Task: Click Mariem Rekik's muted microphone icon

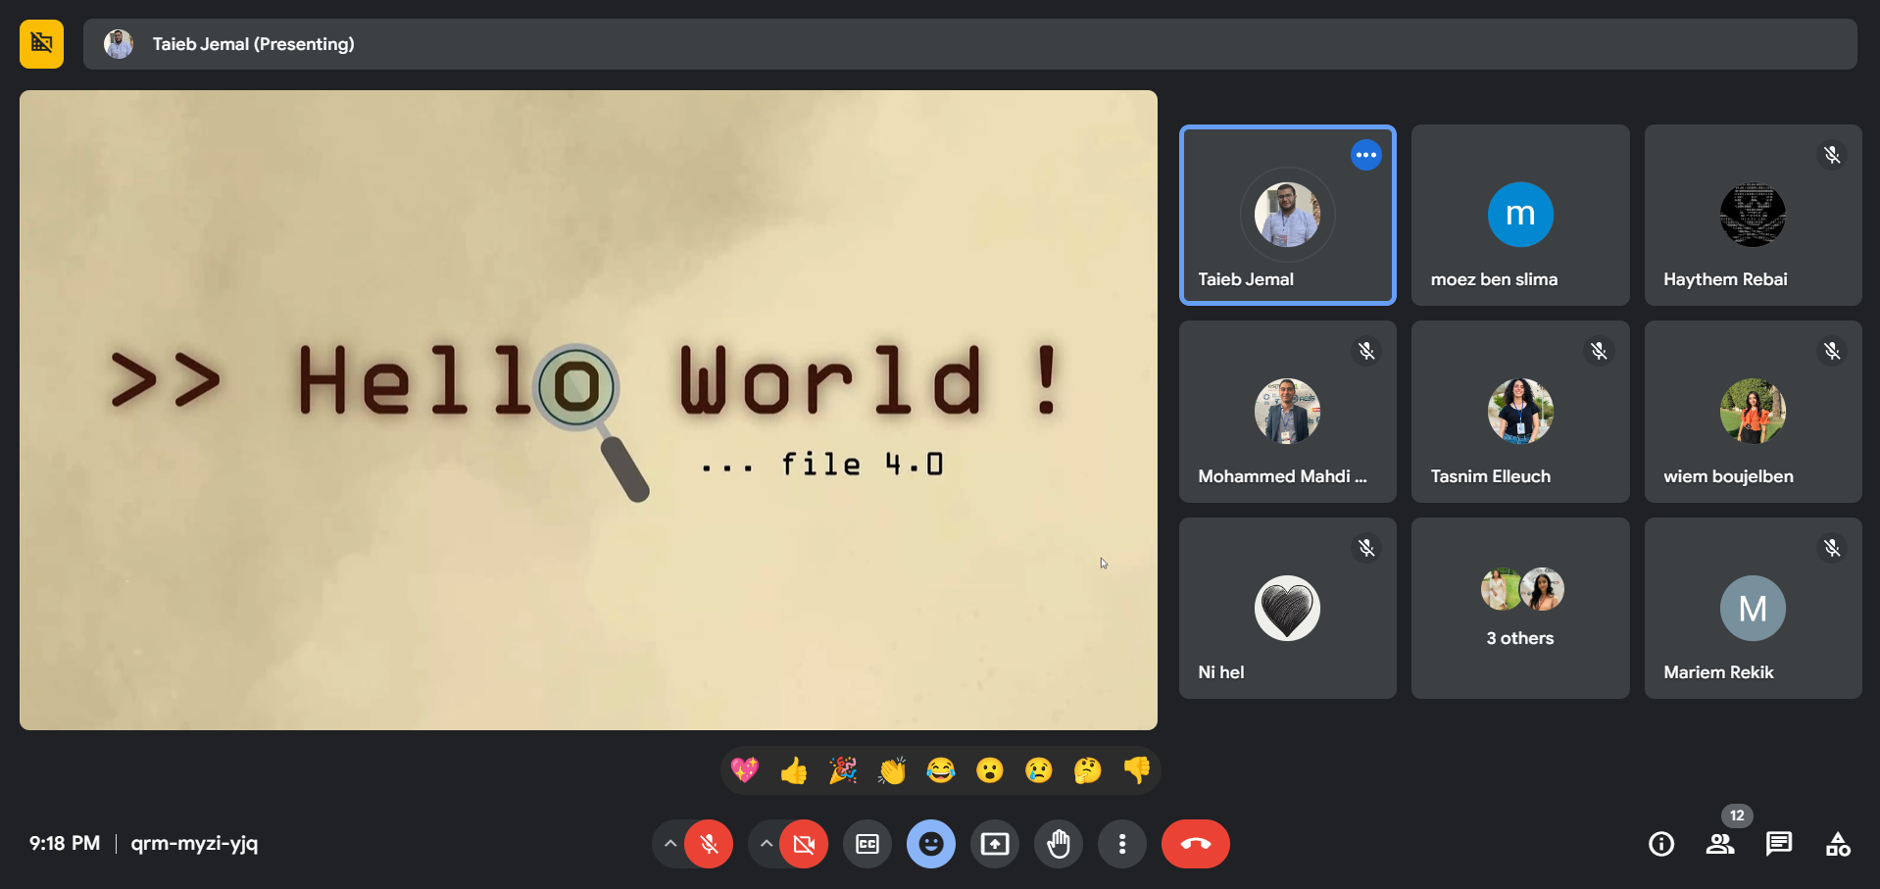Action: coord(1831,548)
